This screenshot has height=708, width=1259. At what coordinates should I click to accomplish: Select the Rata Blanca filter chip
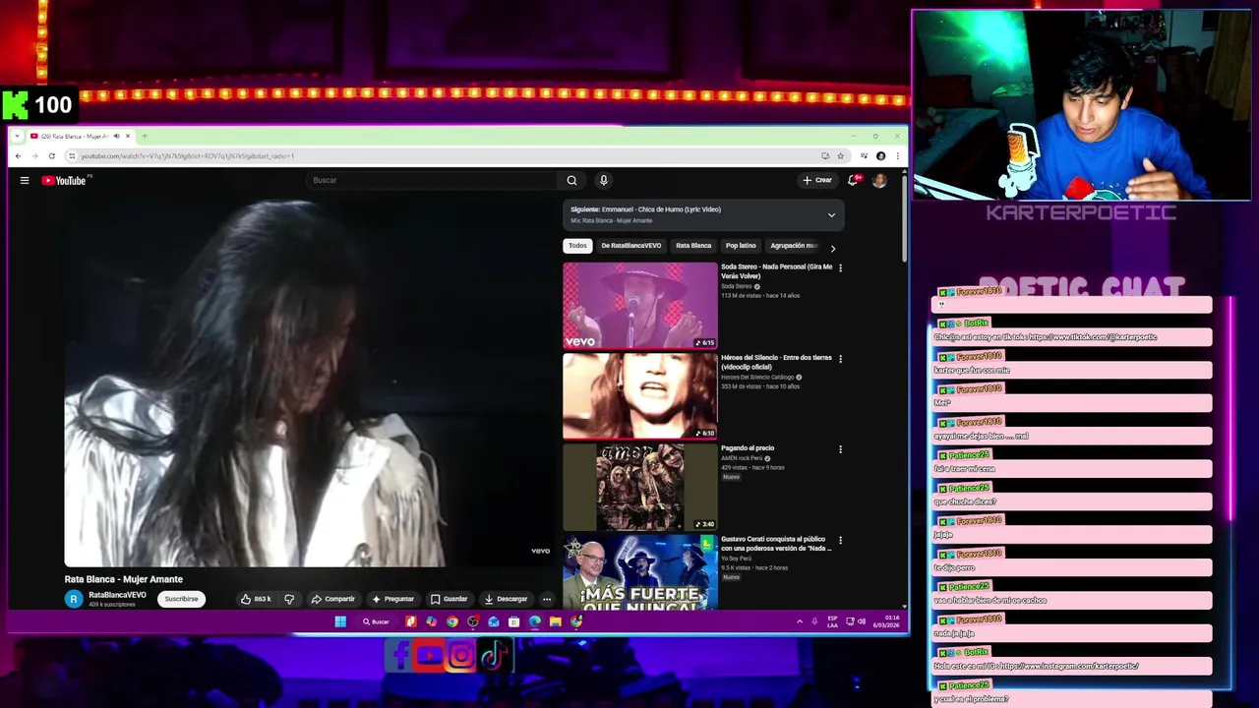pyautogui.click(x=693, y=246)
